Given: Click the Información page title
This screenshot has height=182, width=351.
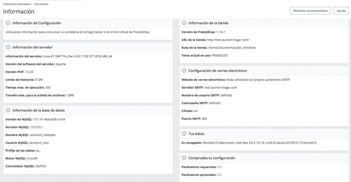Looking at the screenshot, I should click(x=19, y=11).
